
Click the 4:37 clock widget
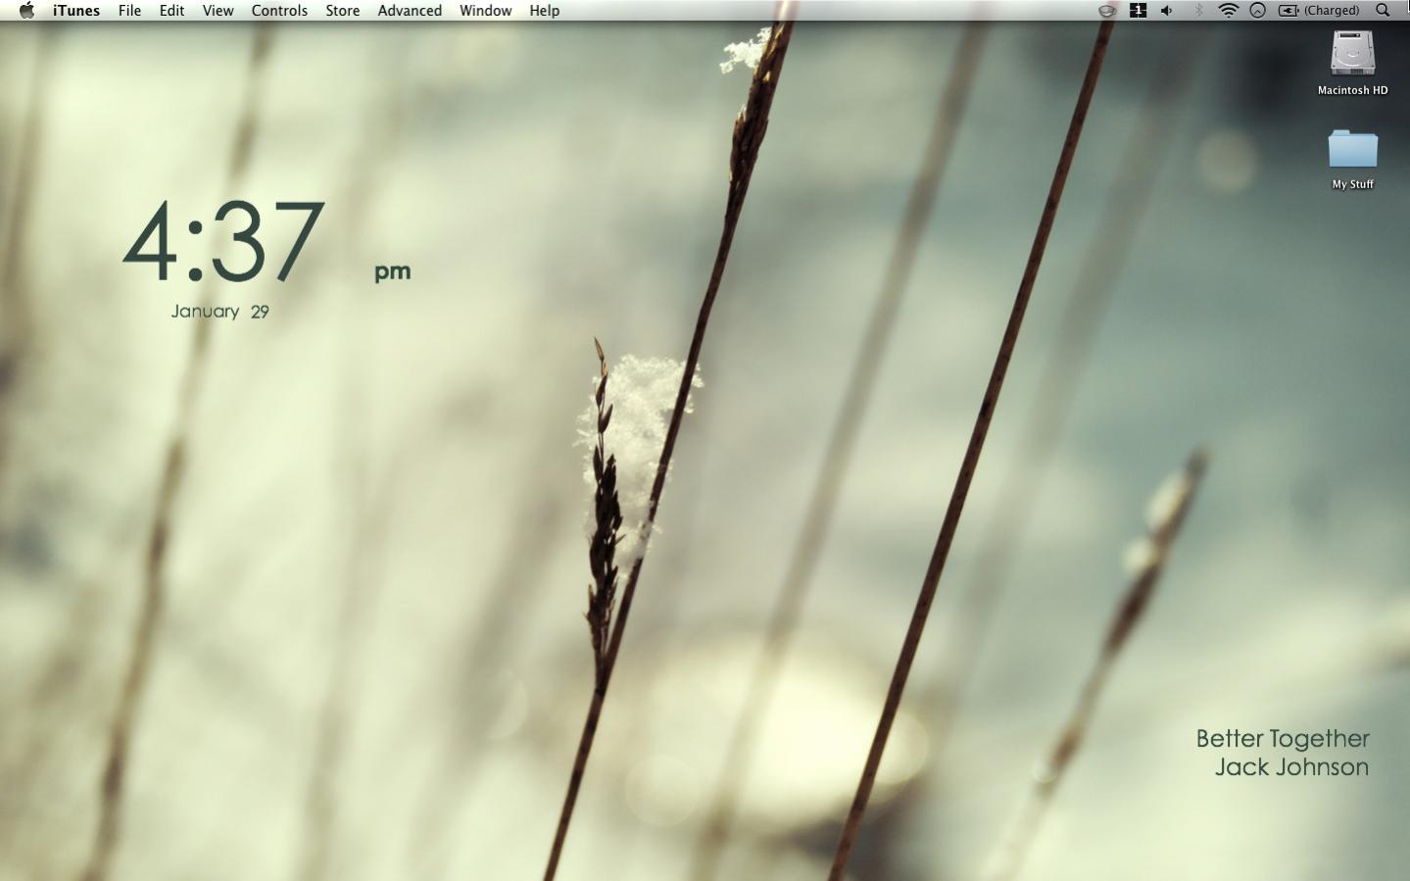(223, 241)
